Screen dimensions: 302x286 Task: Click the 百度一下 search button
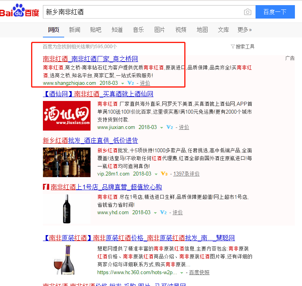[x=275, y=12]
